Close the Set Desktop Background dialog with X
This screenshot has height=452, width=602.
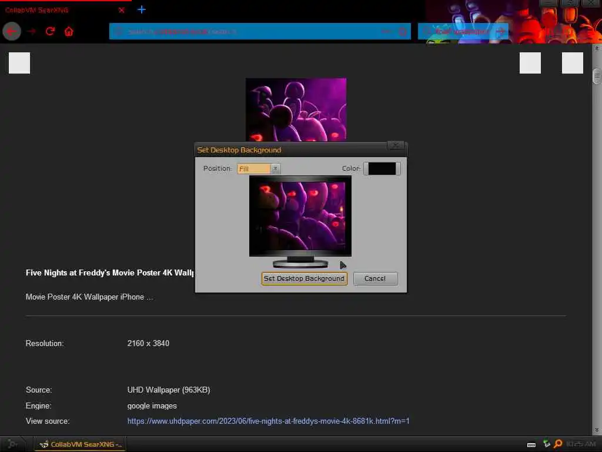pyautogui.click(x=395, y=145)
